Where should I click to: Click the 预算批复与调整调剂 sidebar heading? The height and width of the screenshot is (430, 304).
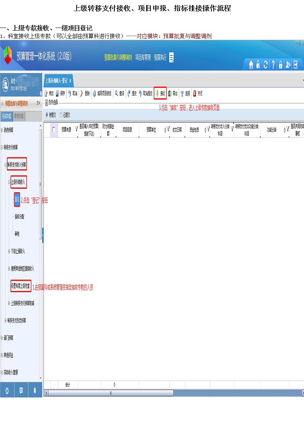pos(16,103)
